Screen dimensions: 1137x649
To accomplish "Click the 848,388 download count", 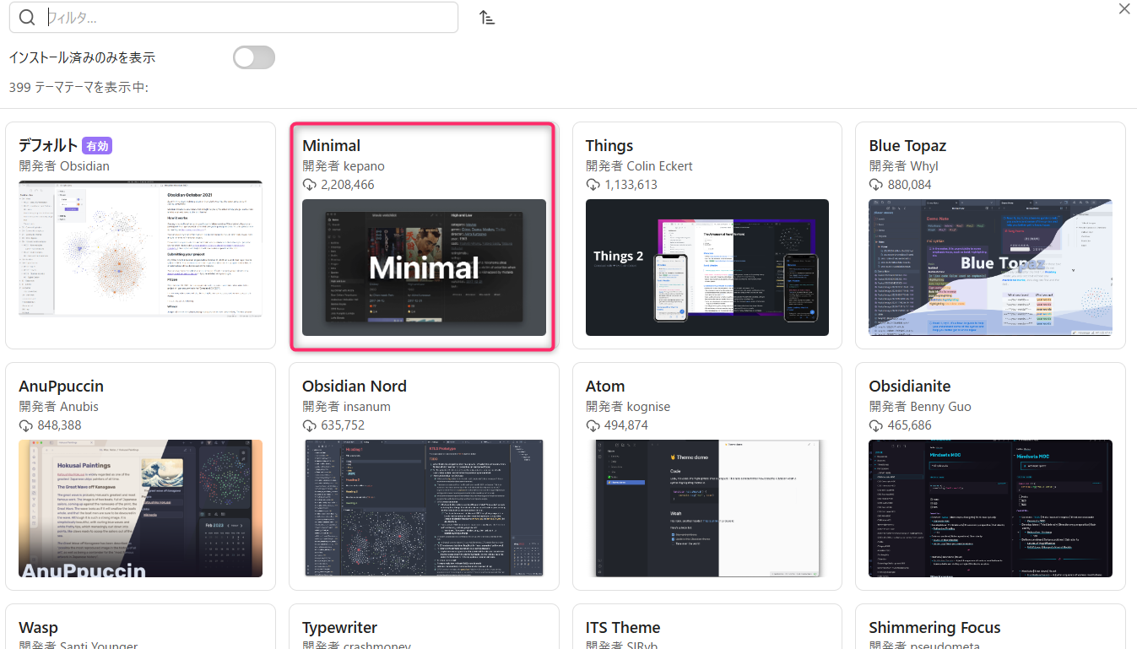I will (59, 425).
